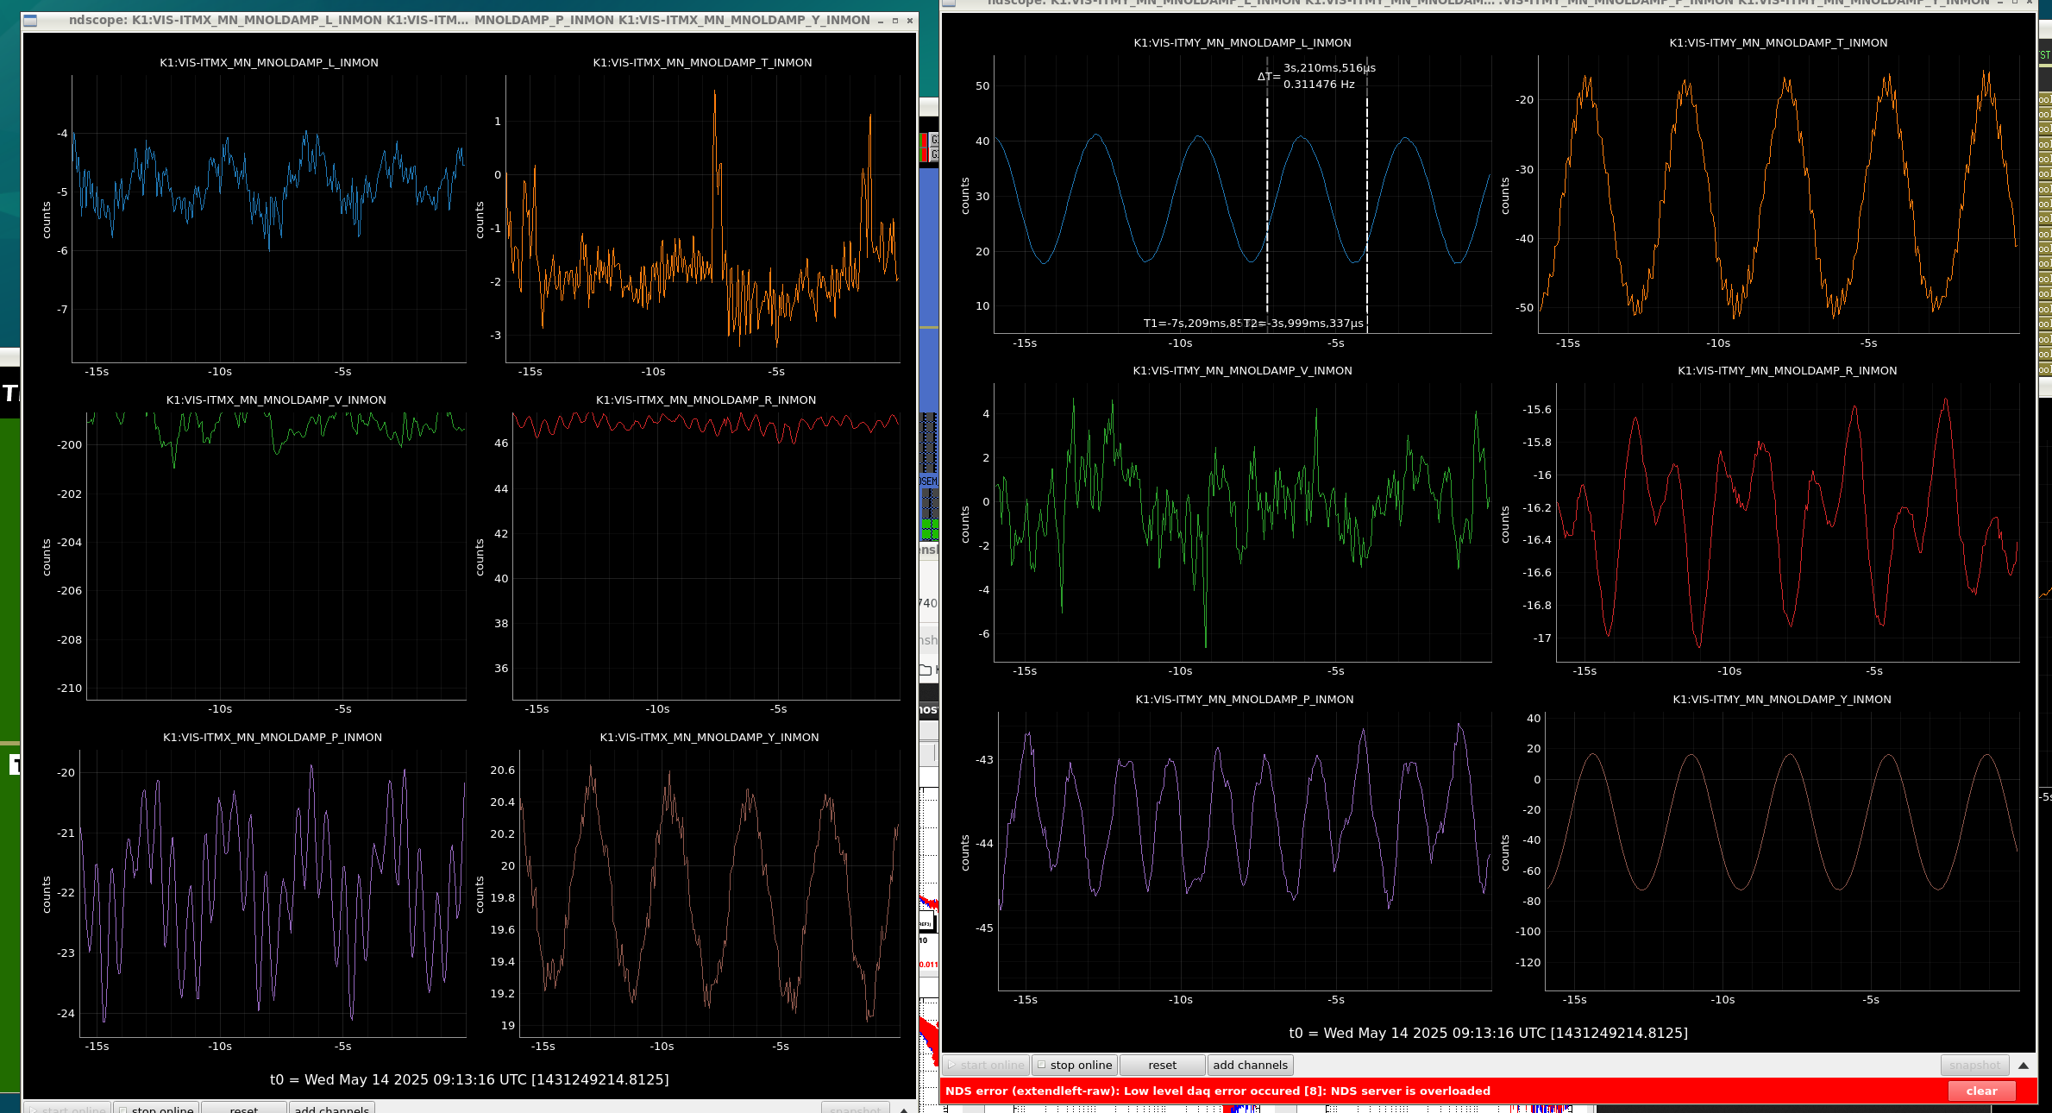
Task: Click the K1:VIS-ITMX_MN_MNOLDAMP_L_INMON plot title
Action: tap(269, 63)
